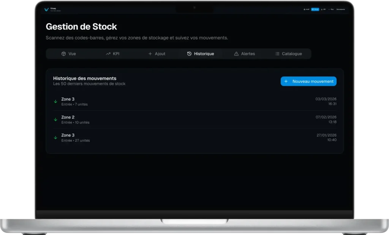Expand the Plus menu in top navigation
The height and width of the screenshot is (235, 389).
pos(331,9)
